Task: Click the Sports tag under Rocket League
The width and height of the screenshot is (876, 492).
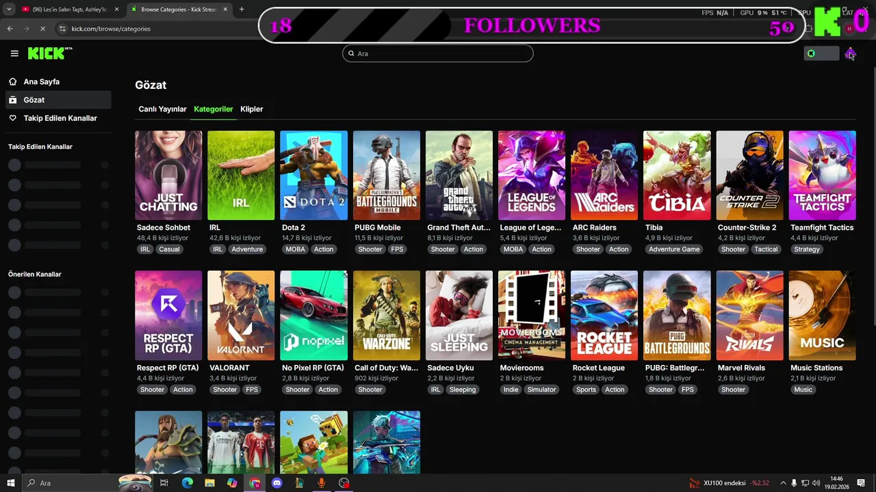Action: (586, 389)
